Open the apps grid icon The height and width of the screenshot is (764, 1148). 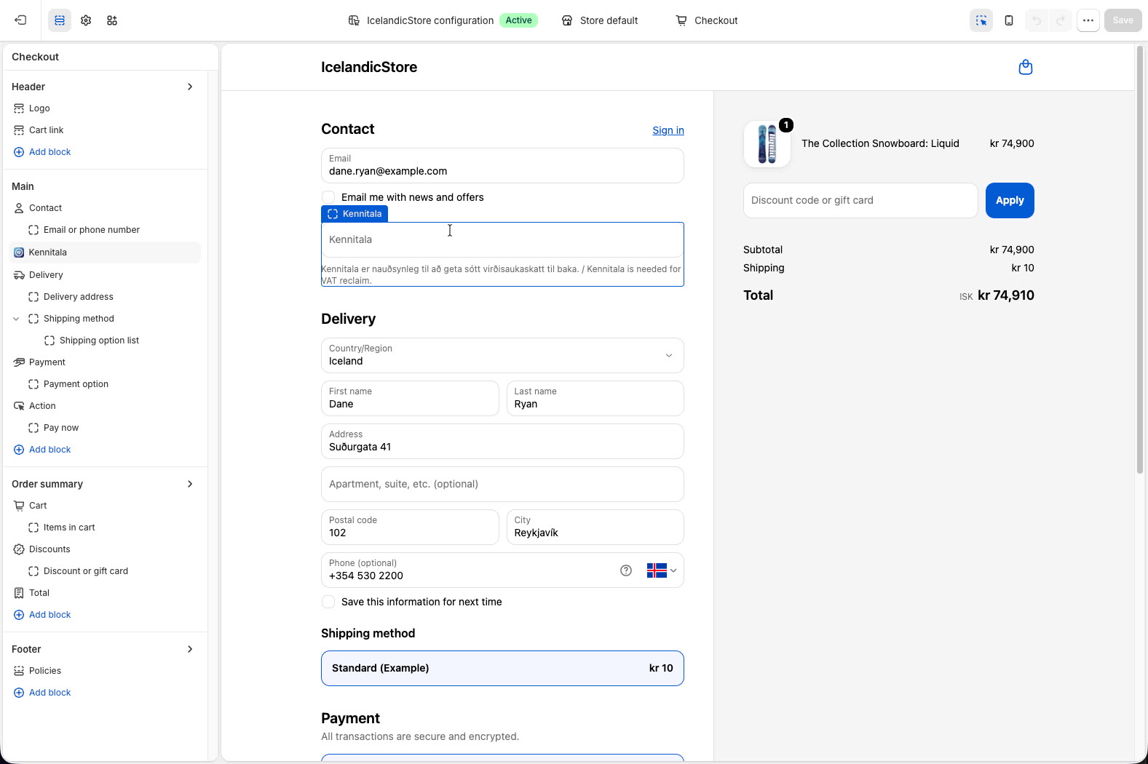[x=112, y=20]
